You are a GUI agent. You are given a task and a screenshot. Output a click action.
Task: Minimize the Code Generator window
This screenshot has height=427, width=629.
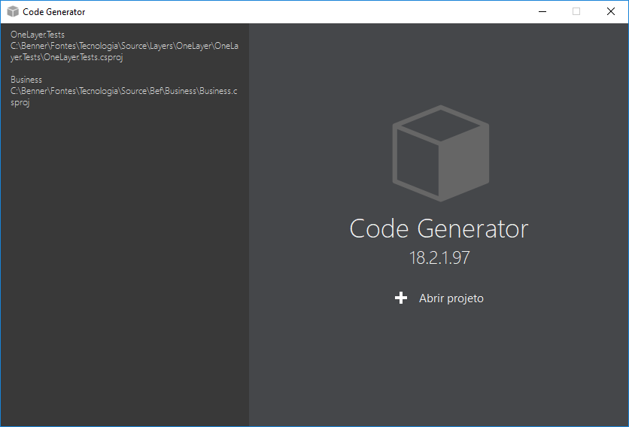click(542, 12)
